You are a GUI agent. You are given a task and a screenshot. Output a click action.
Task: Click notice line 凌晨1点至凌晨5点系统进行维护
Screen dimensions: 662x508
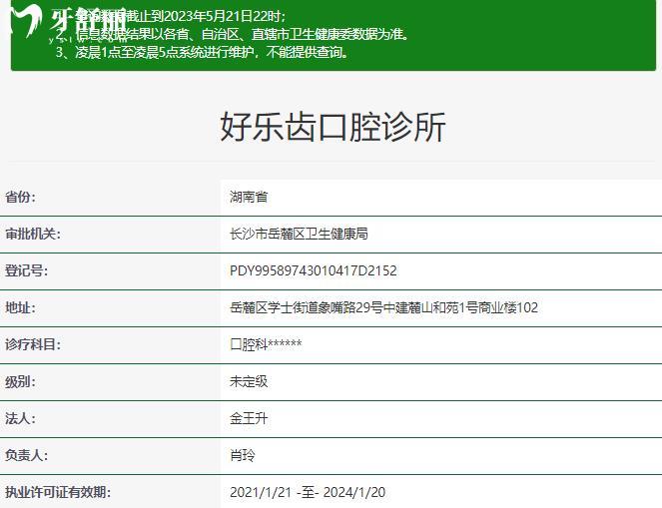pos(203,52)
